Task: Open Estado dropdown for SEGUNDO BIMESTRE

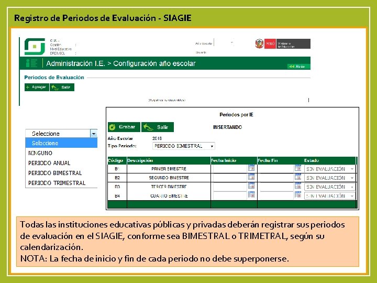Action: (329, 178)
